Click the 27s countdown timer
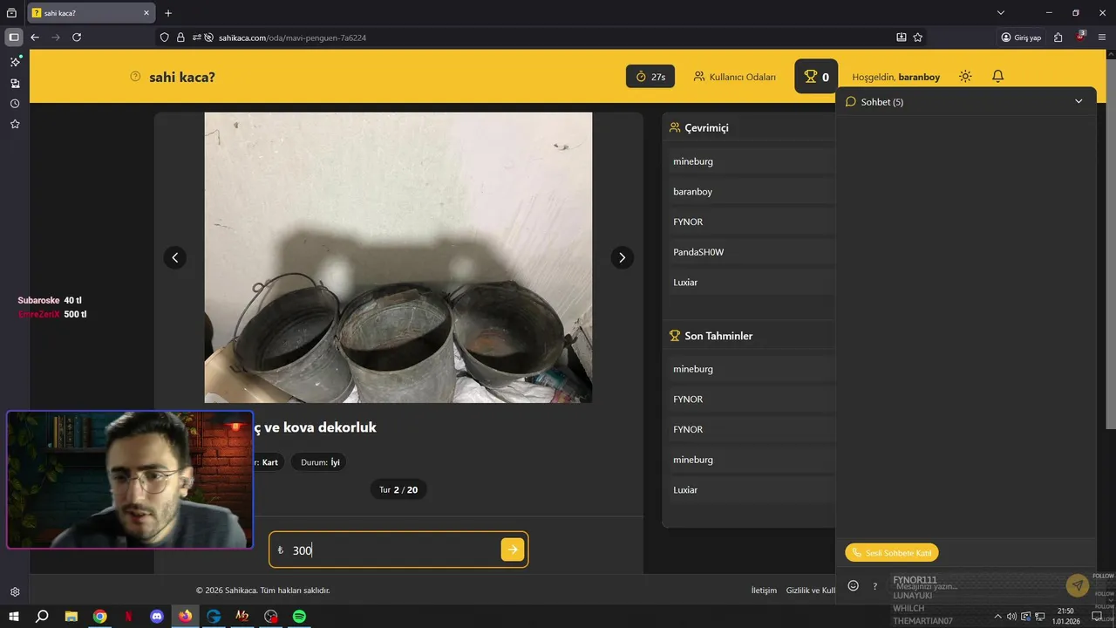1116x628 pixels. coord(650,77)
